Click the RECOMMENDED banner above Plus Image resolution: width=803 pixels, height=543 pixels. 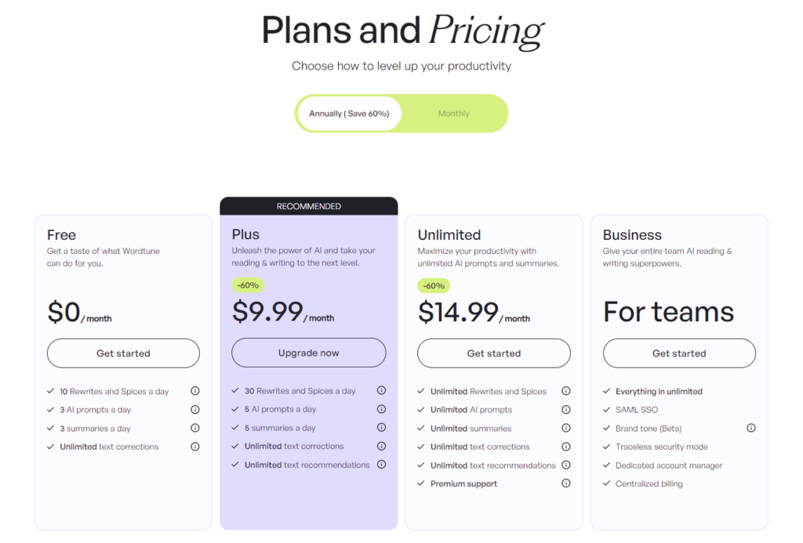pyautogui.click(x=308, y=206)
